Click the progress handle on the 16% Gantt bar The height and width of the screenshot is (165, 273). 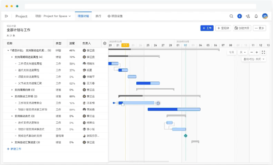click(x=123, y=105)
